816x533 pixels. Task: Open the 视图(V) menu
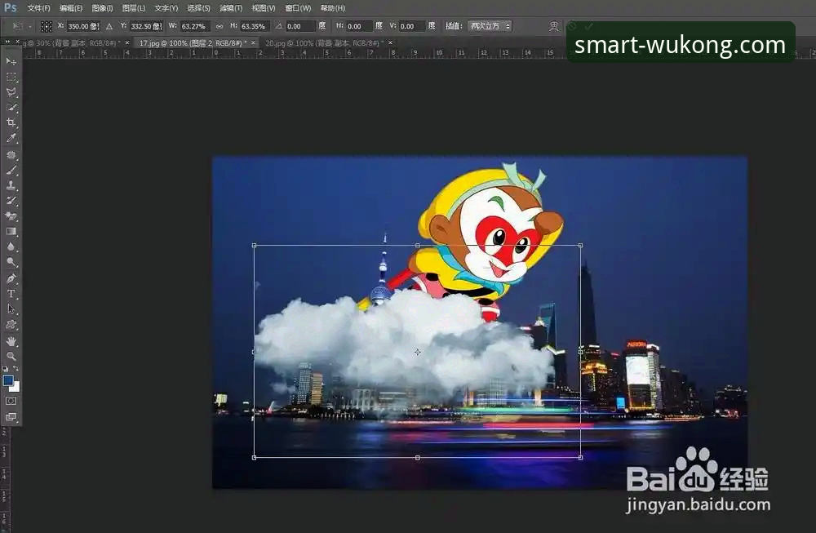tap(264, 8)
